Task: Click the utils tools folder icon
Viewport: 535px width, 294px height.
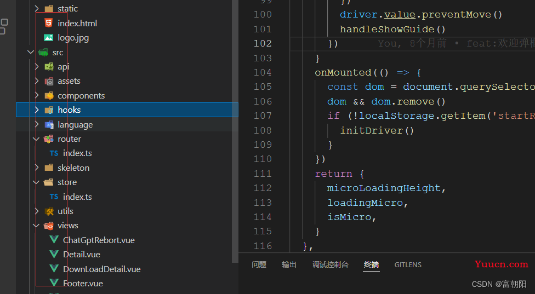Action: [49, 211]
